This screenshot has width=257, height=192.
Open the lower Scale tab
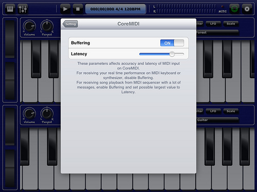[x=231, y=111]
